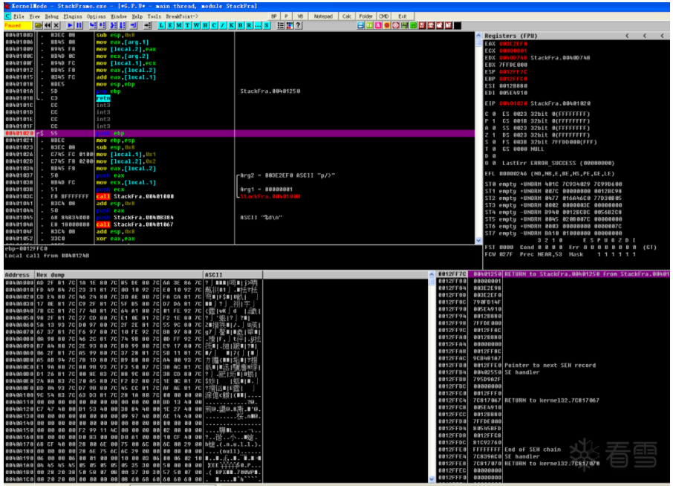Screen dimensions: 673x486
Task: Click the rightmost arrow in Registers header
Action: pyautogui.click(x=662, y=36)
